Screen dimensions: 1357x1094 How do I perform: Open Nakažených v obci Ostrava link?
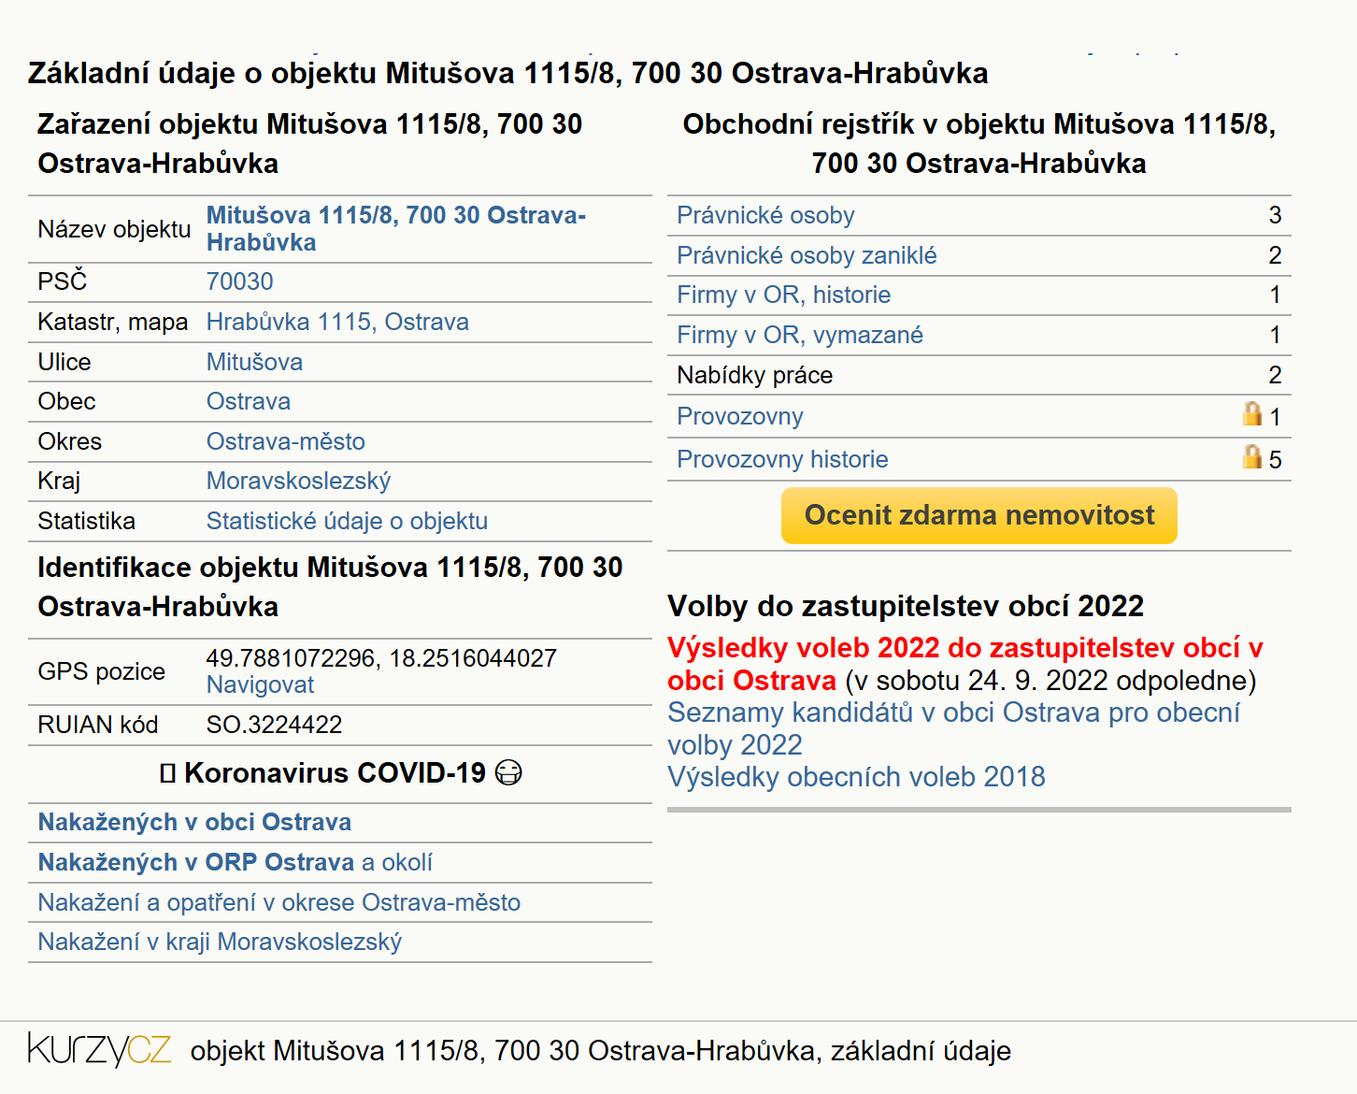[x=194, y=823]
